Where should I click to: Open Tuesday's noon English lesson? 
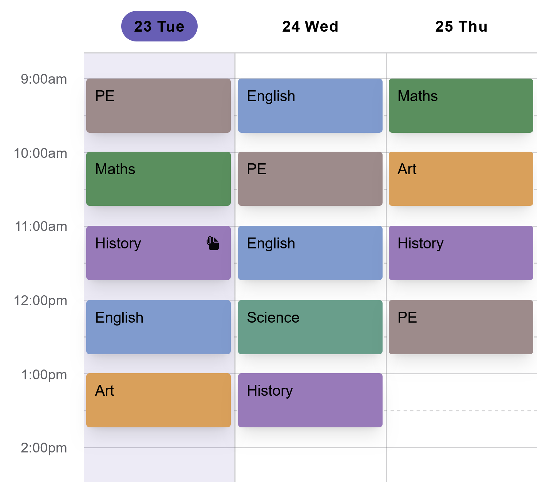click(158, 327)
